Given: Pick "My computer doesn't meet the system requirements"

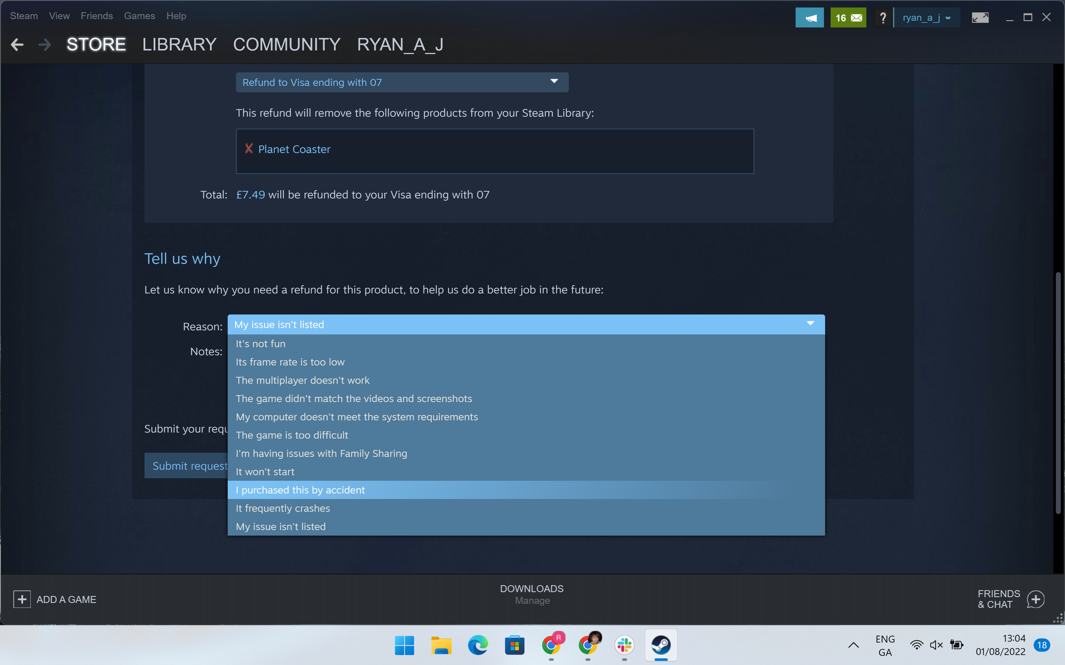Looking at the screenshot, I should pos(526,416).
